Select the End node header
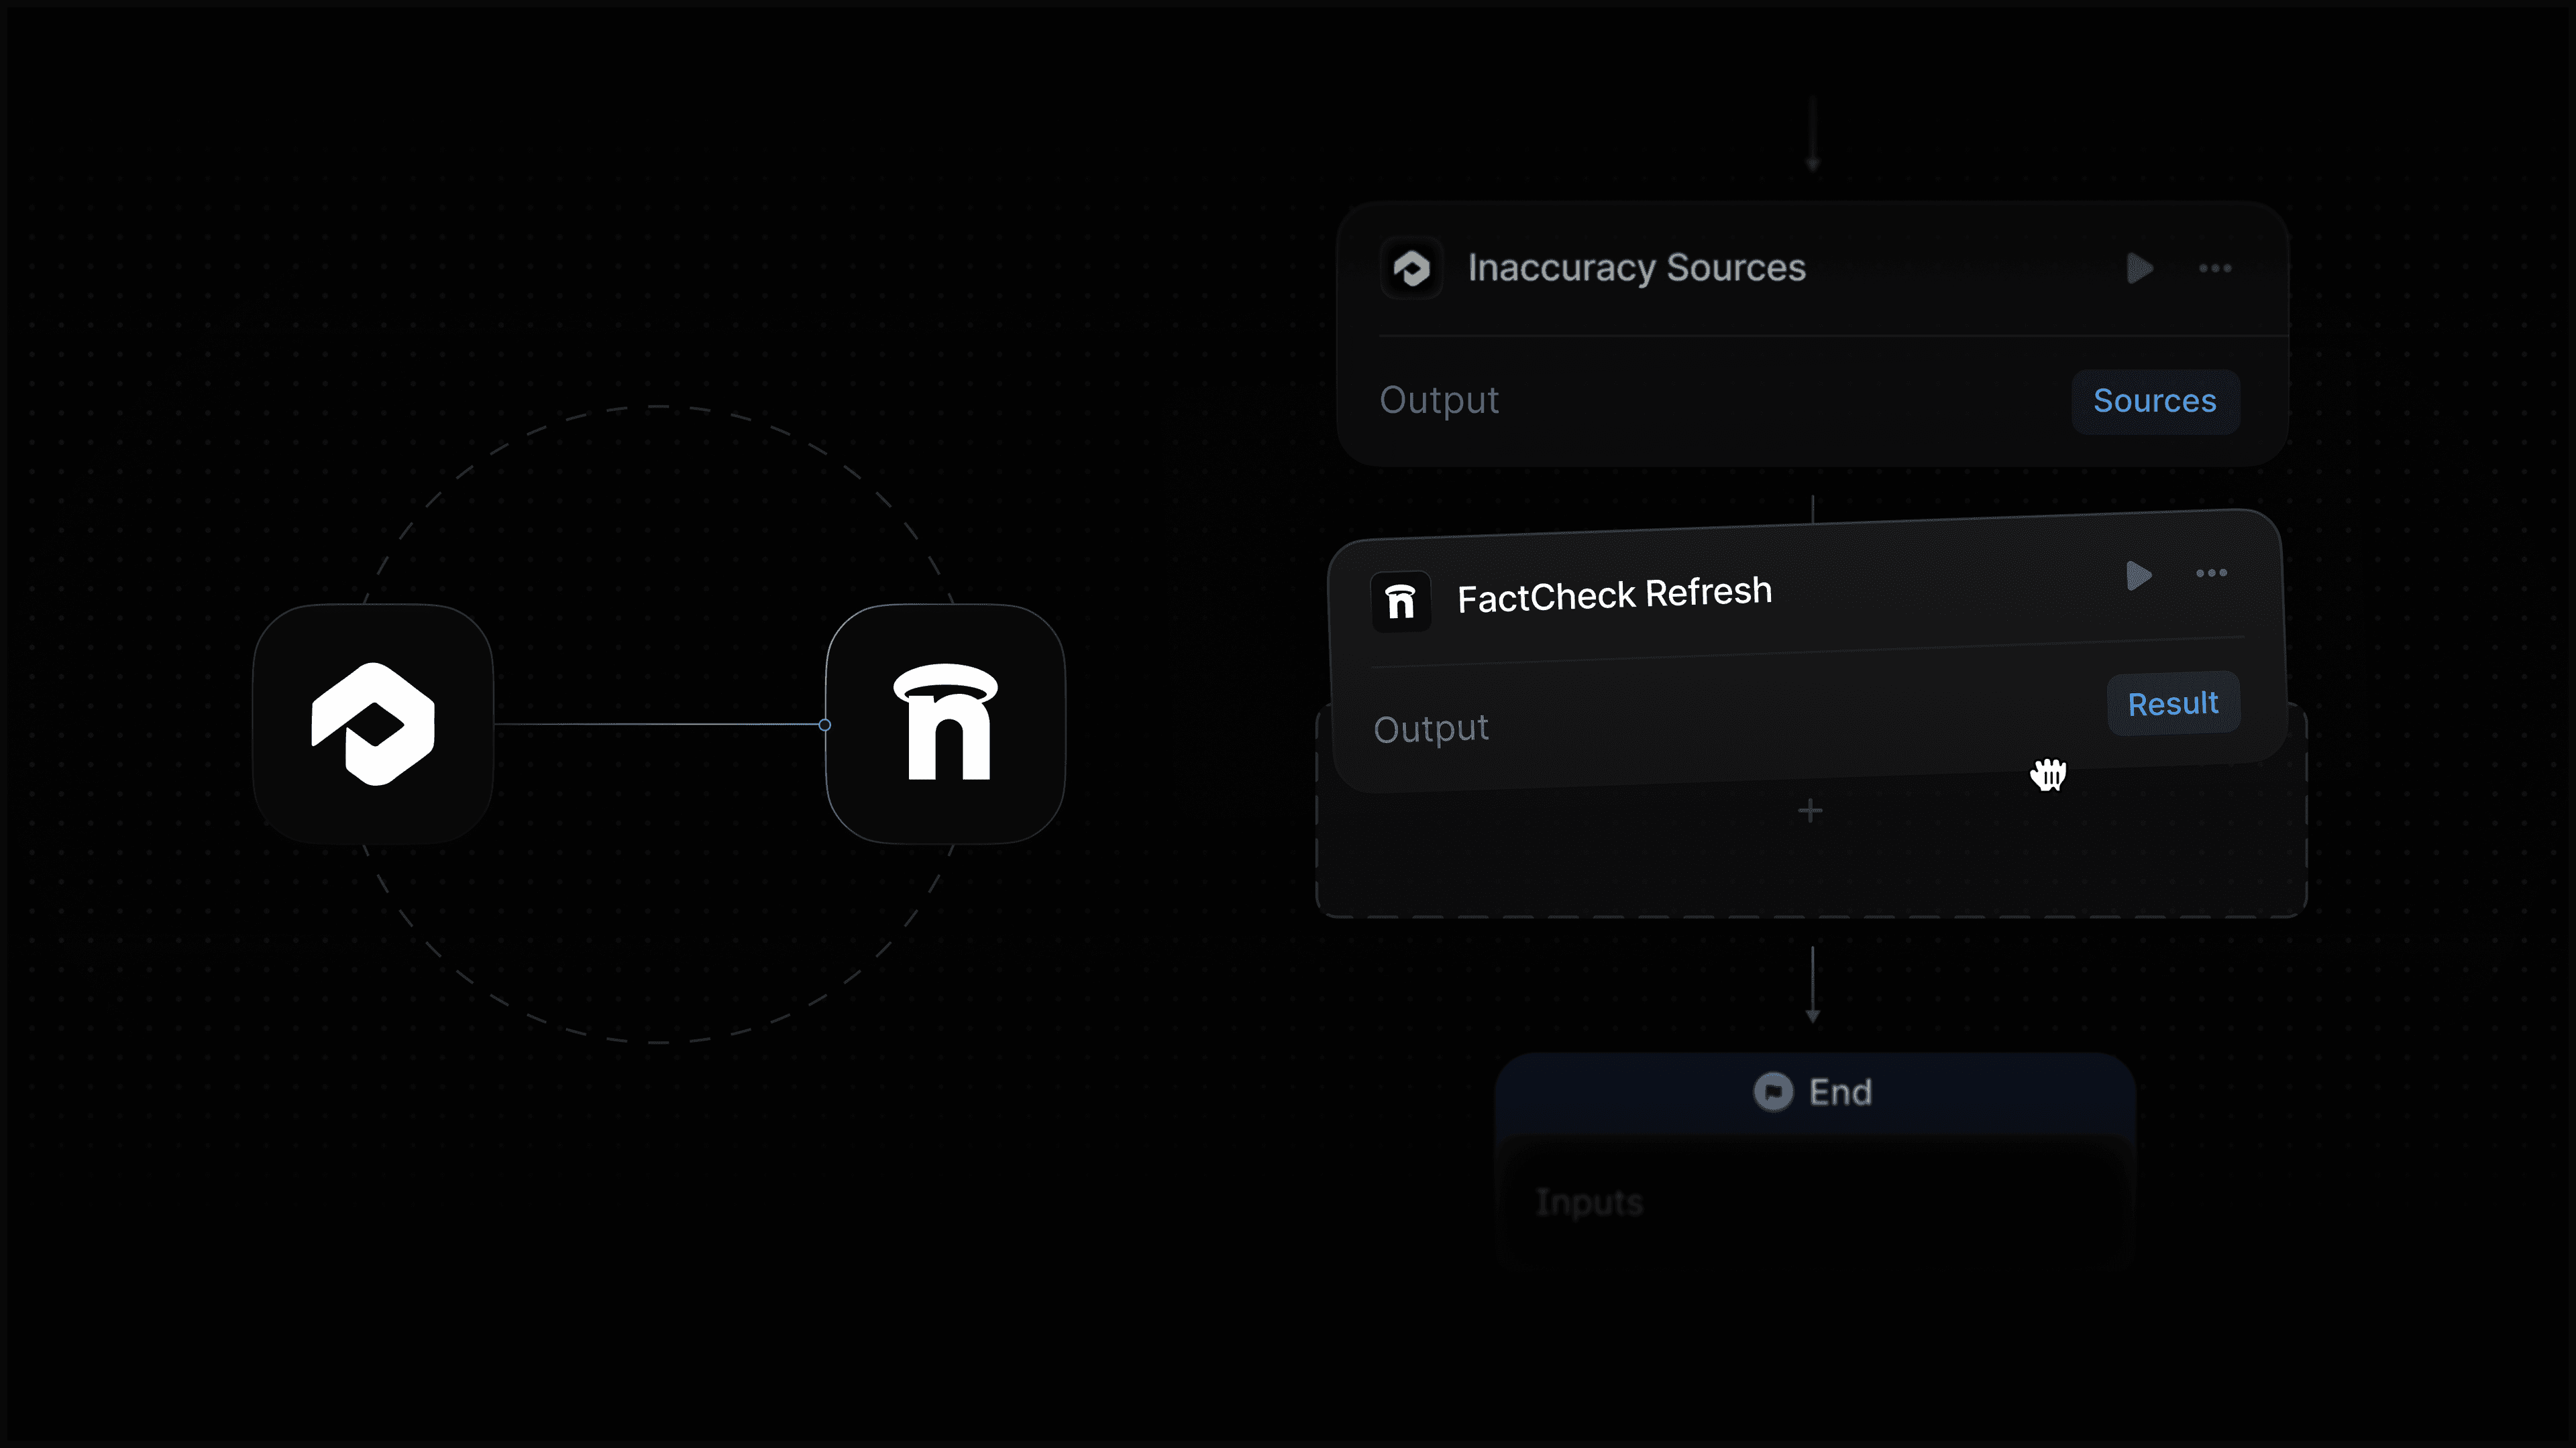Viewport: 2576px width, 1448px height. pyautogui.click(x=1814, y=1092)
